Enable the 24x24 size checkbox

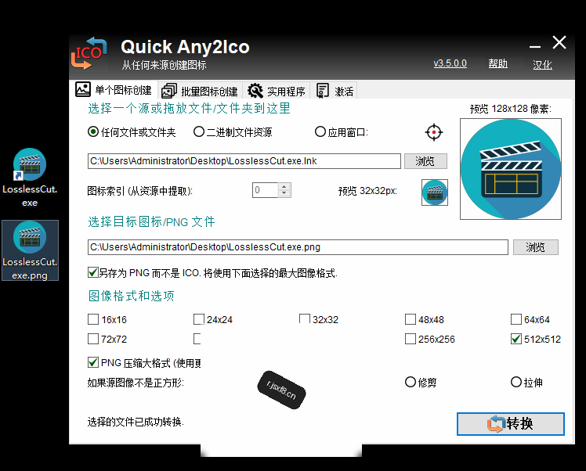pos(199,319)
